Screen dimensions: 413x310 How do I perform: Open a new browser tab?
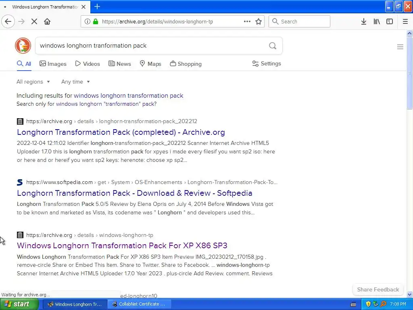(97, 6)
